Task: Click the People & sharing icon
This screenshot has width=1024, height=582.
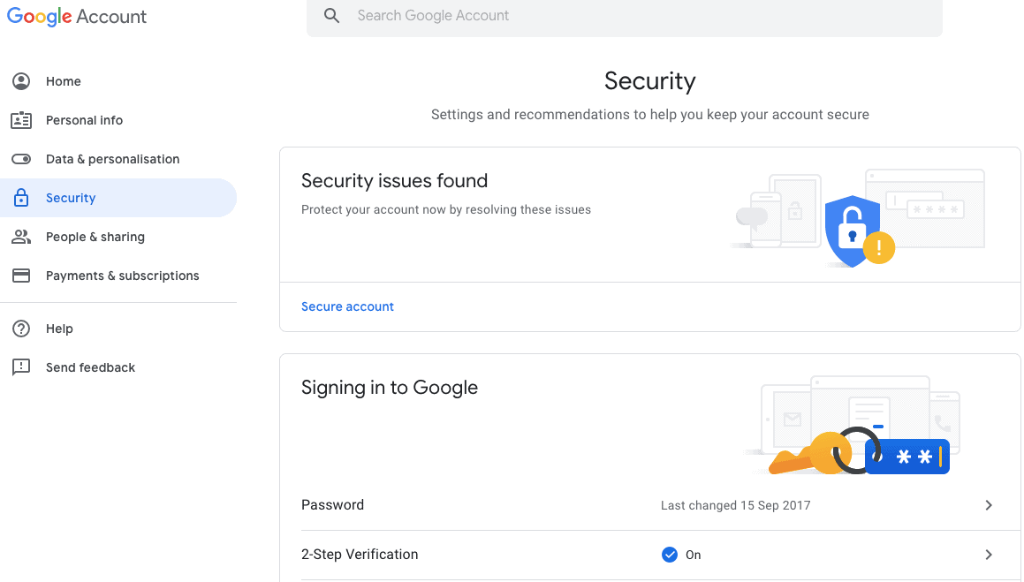Action: (x=21, y=237)
